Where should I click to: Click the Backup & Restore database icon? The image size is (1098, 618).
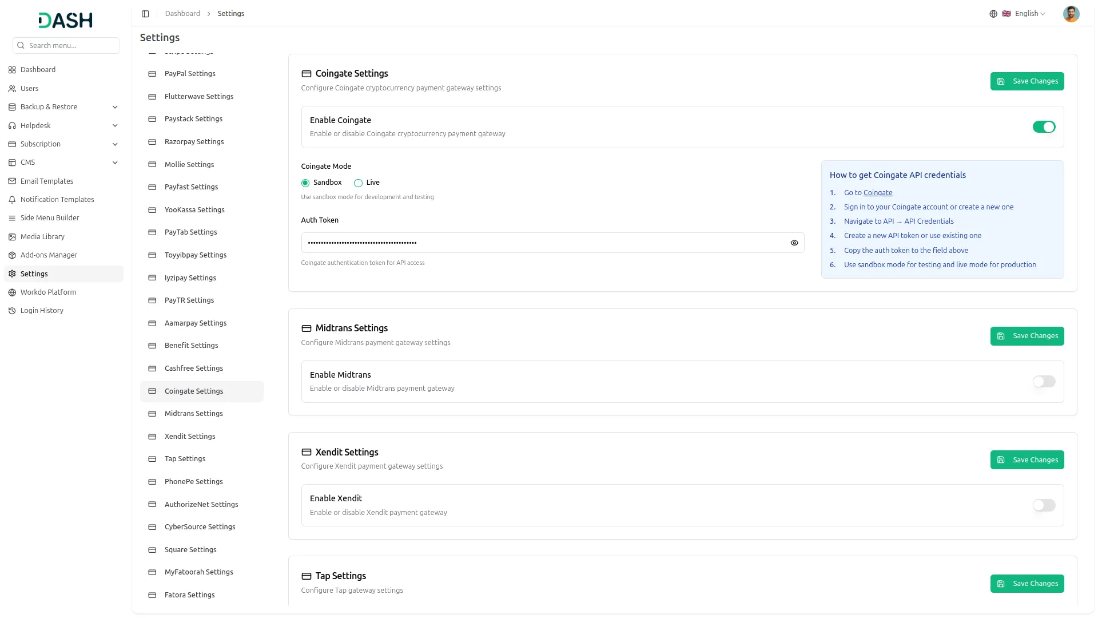tap(12, 107)
